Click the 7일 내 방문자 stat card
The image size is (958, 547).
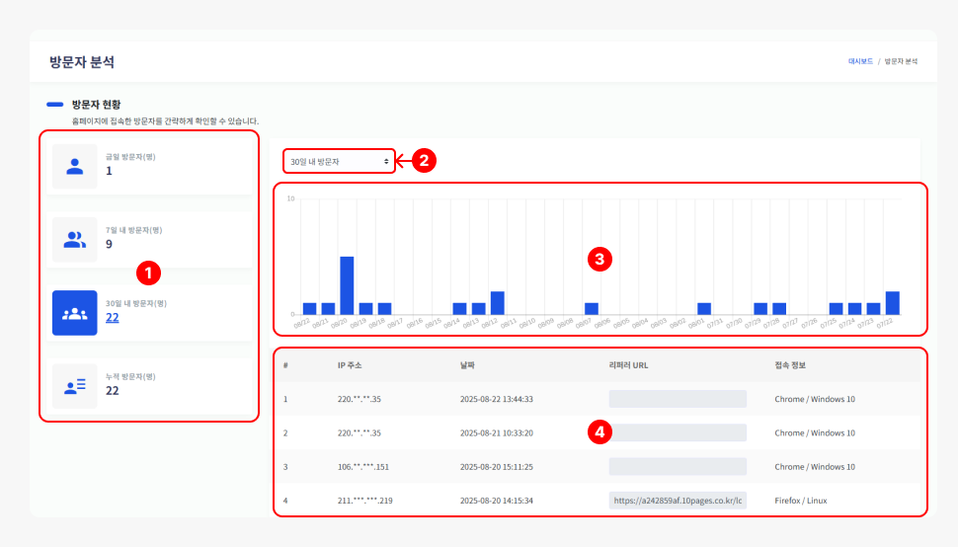pyautogui.click(x=148, y=238)
